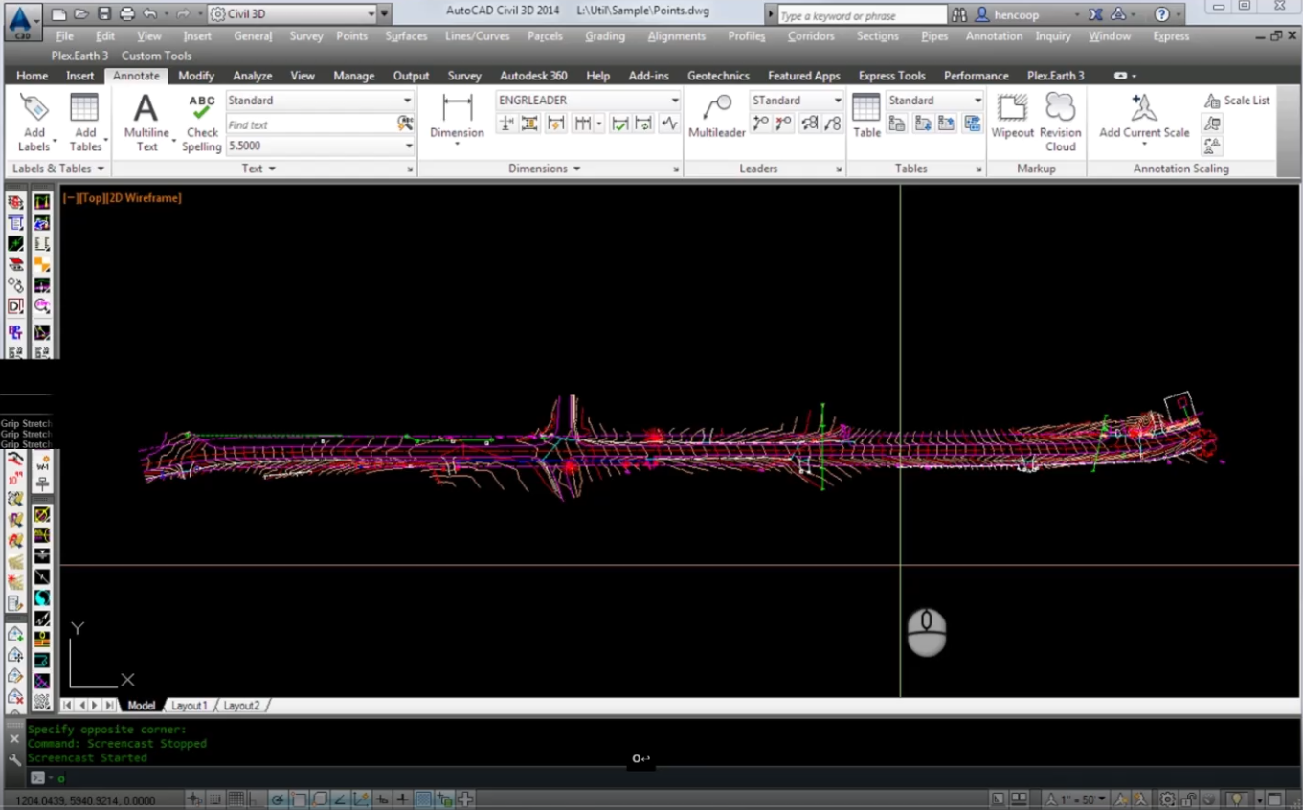
Task: Click the Scale List button
Action: [x=1237, y=101]
